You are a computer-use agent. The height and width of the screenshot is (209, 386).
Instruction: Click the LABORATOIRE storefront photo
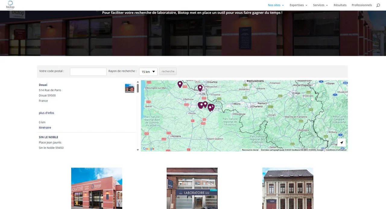pyautogui.click(x=192, y=188)
